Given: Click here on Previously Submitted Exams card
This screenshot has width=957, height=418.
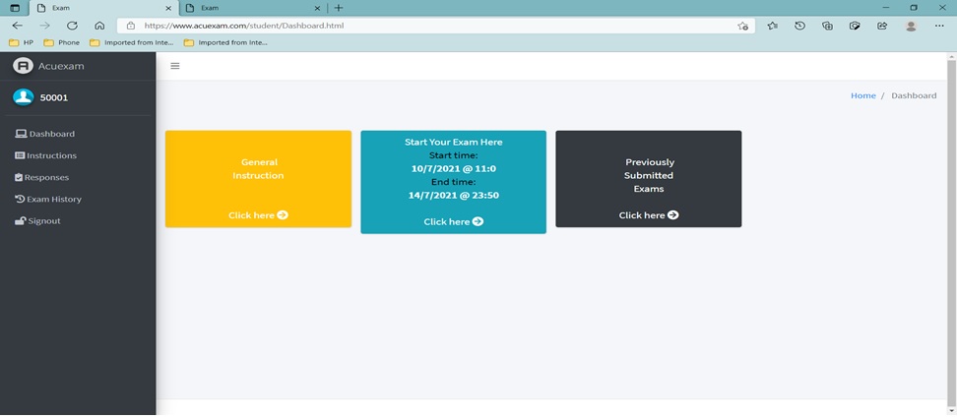Looking at the screenshot, I should [x=648, y=215].
